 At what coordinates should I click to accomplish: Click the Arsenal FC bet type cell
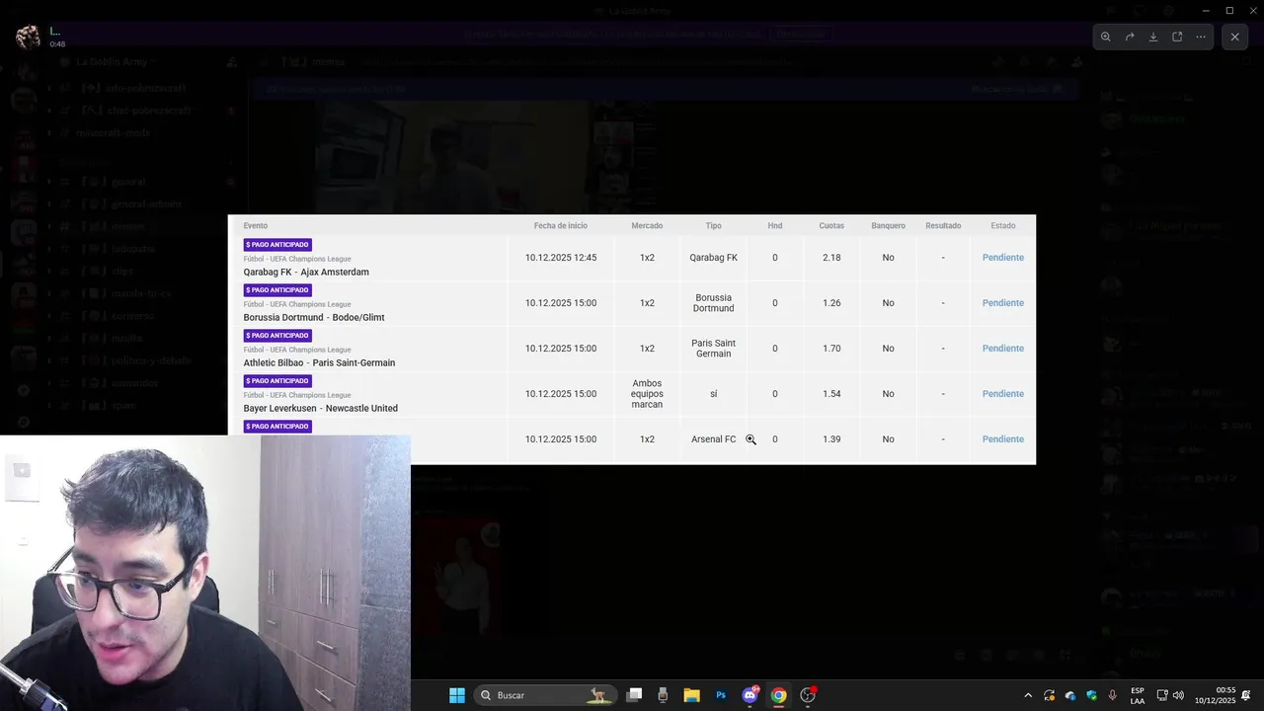click(x=713, y=439)
